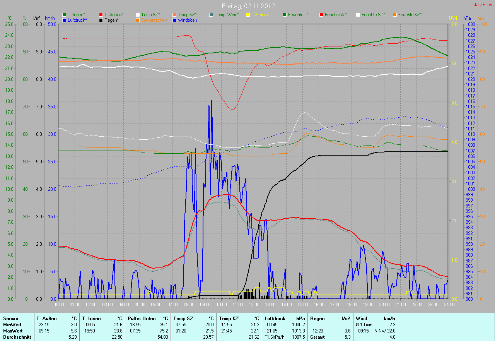The image size is (495, 341).
Task: Click the green T. Innen legend swatch
Action: (64, 15)
